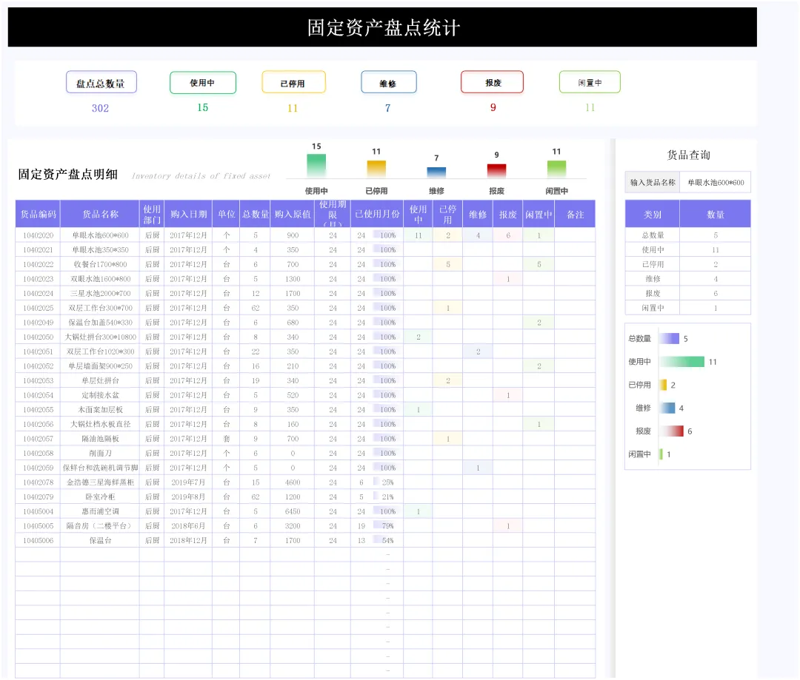
Task: Select the 收餐台1700*800 name cell
Action: [100, 265]
